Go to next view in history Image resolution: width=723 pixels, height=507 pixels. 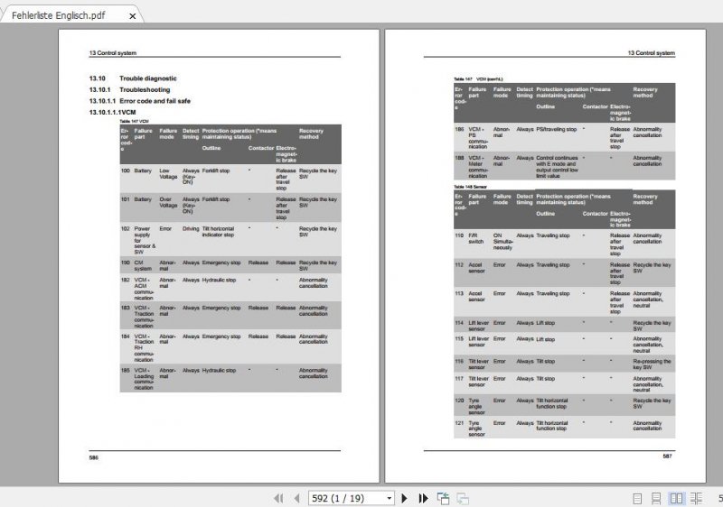coord(463,498)
